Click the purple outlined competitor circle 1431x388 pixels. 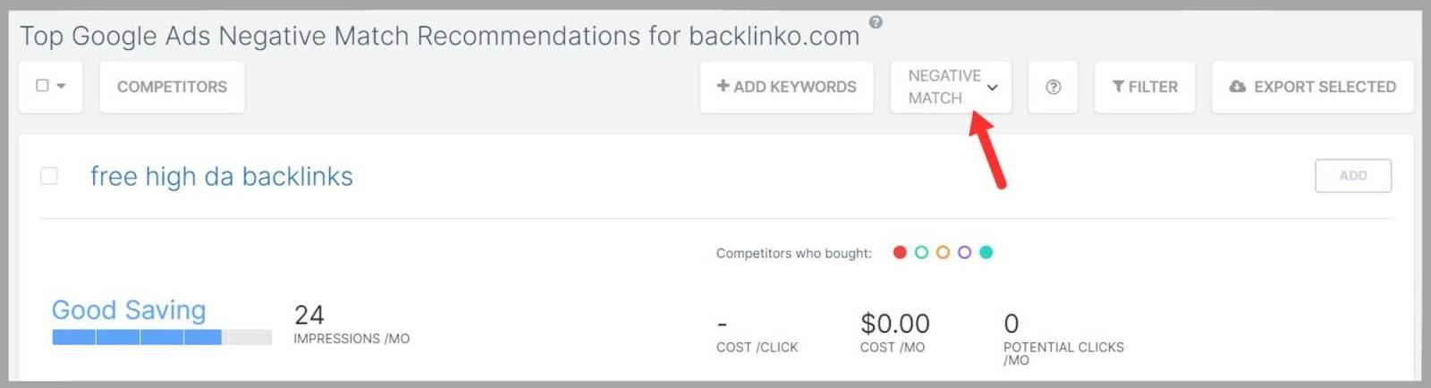click(x=964, y=252)
